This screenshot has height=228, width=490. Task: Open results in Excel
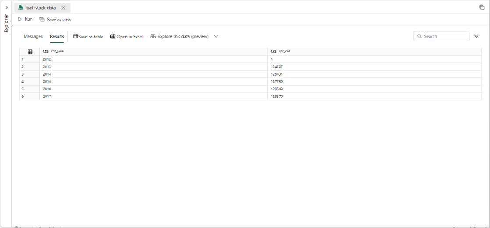tap(127, 36)
